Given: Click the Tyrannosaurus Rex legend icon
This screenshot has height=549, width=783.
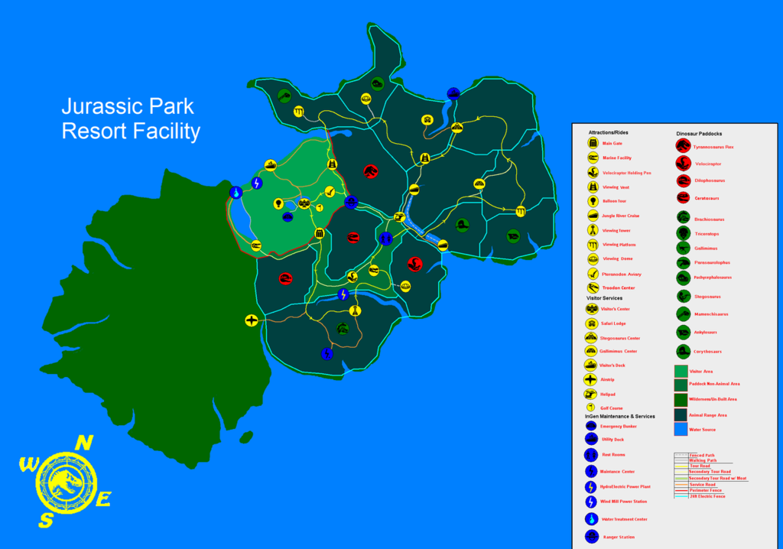Looking at the screenshot, I should (x=683, y=146).
